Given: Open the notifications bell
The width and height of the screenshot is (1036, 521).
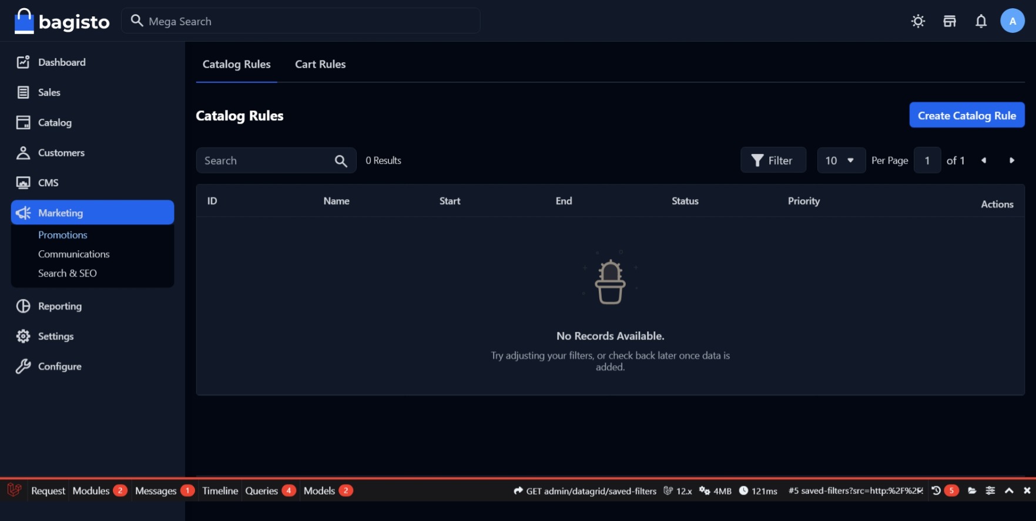Looking at the screenshot, I should point(981,21).
